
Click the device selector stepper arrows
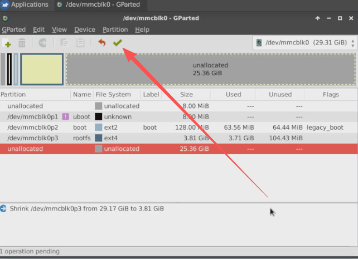pyautogui.click(x=353, y=43)
